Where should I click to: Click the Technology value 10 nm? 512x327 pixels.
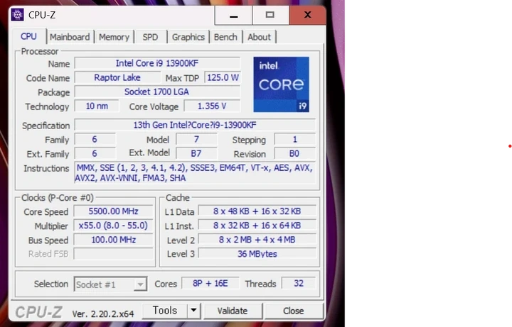(x=97, y=106)
